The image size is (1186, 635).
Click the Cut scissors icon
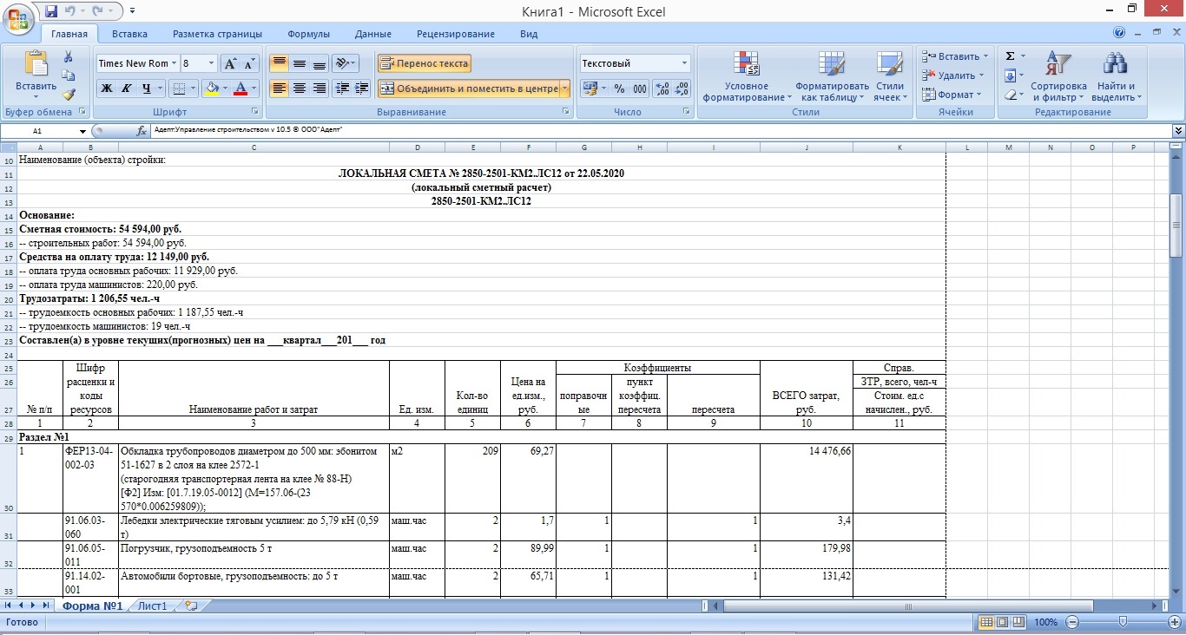(69, 57)
